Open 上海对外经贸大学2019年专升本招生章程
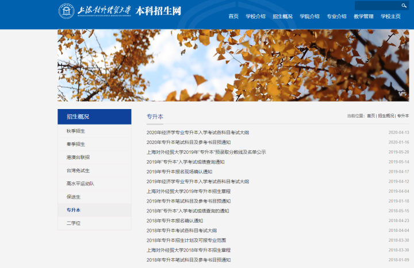The image size is (414, 268). pyautogui.click(x=189, y=191)
